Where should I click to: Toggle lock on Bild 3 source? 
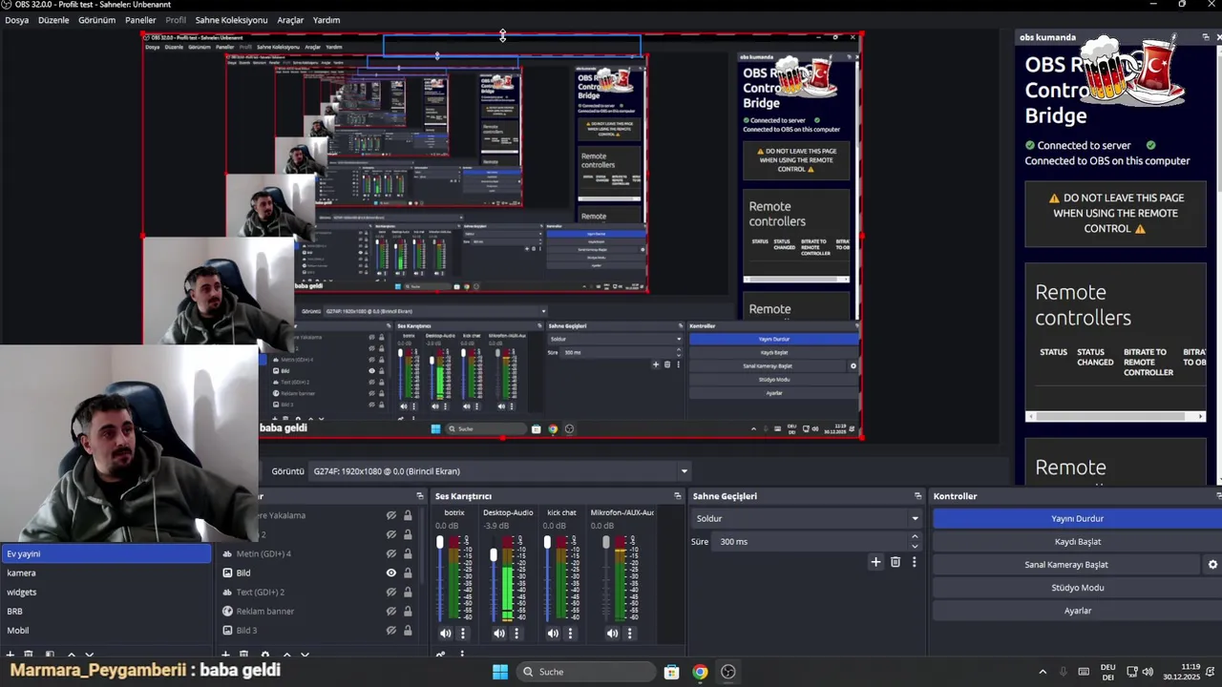tap(408, 631)
